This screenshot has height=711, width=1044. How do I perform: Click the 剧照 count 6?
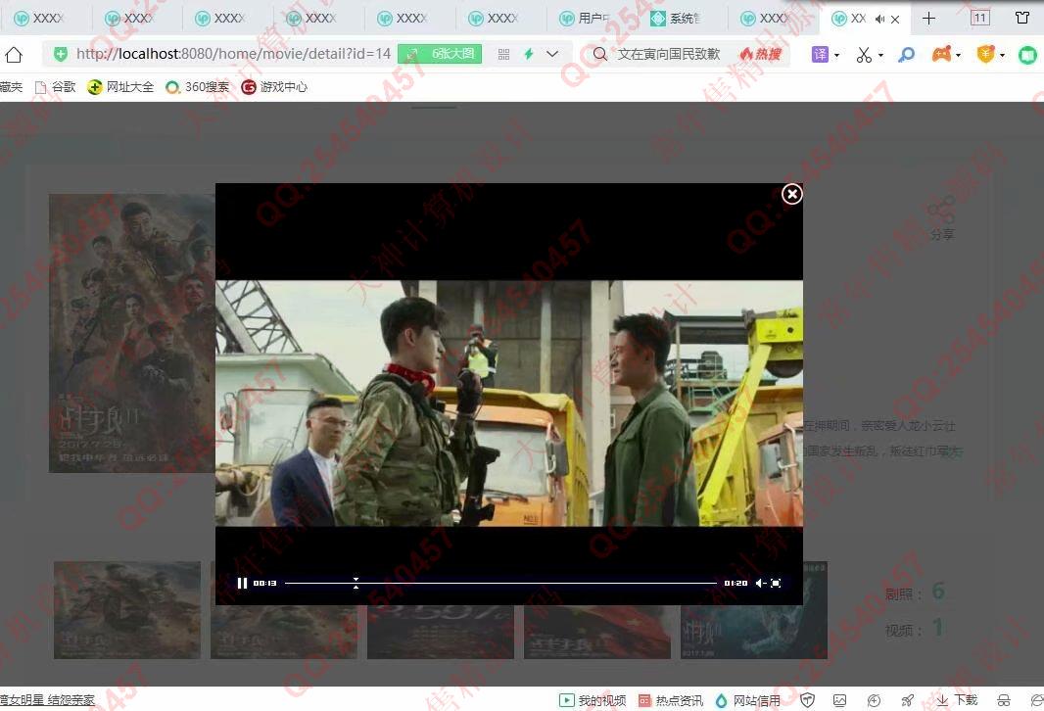click(x=938, y=592)
